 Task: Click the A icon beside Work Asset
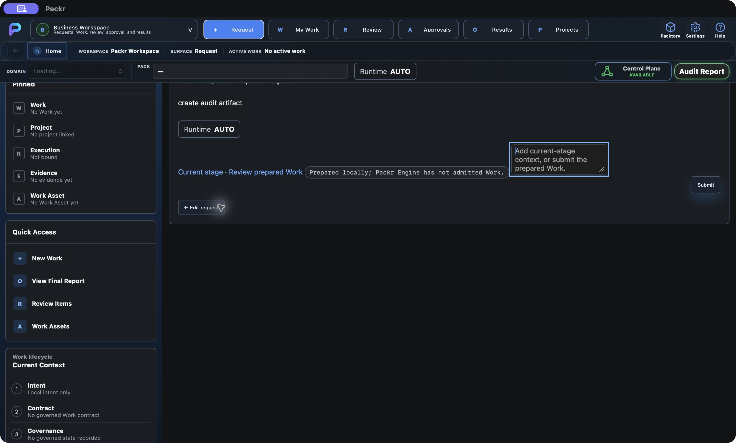[x=19, y=199]
